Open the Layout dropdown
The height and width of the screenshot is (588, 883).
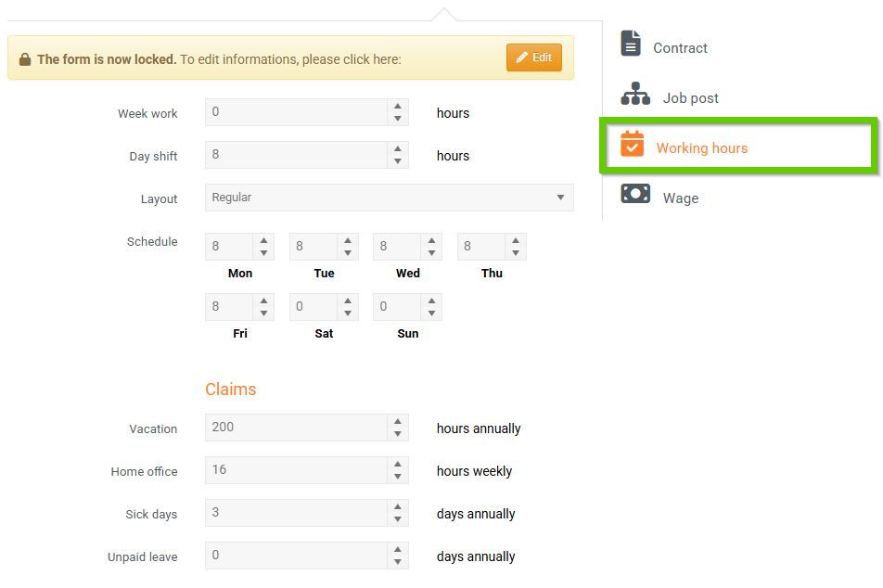tap(389, 198)
